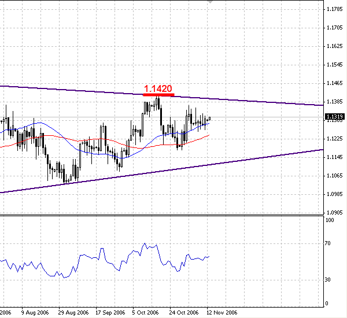
Task: Click the 1.1065 price axis label
Action: point(335,176)
